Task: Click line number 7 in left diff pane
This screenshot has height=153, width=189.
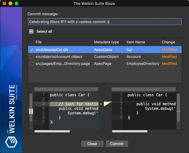Action: coord(44,122)
